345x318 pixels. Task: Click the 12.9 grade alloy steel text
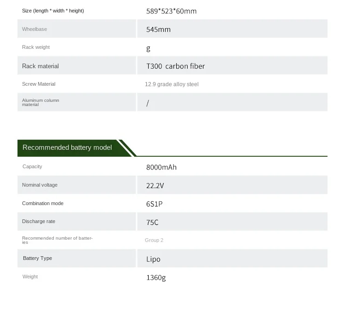point(172,84)
